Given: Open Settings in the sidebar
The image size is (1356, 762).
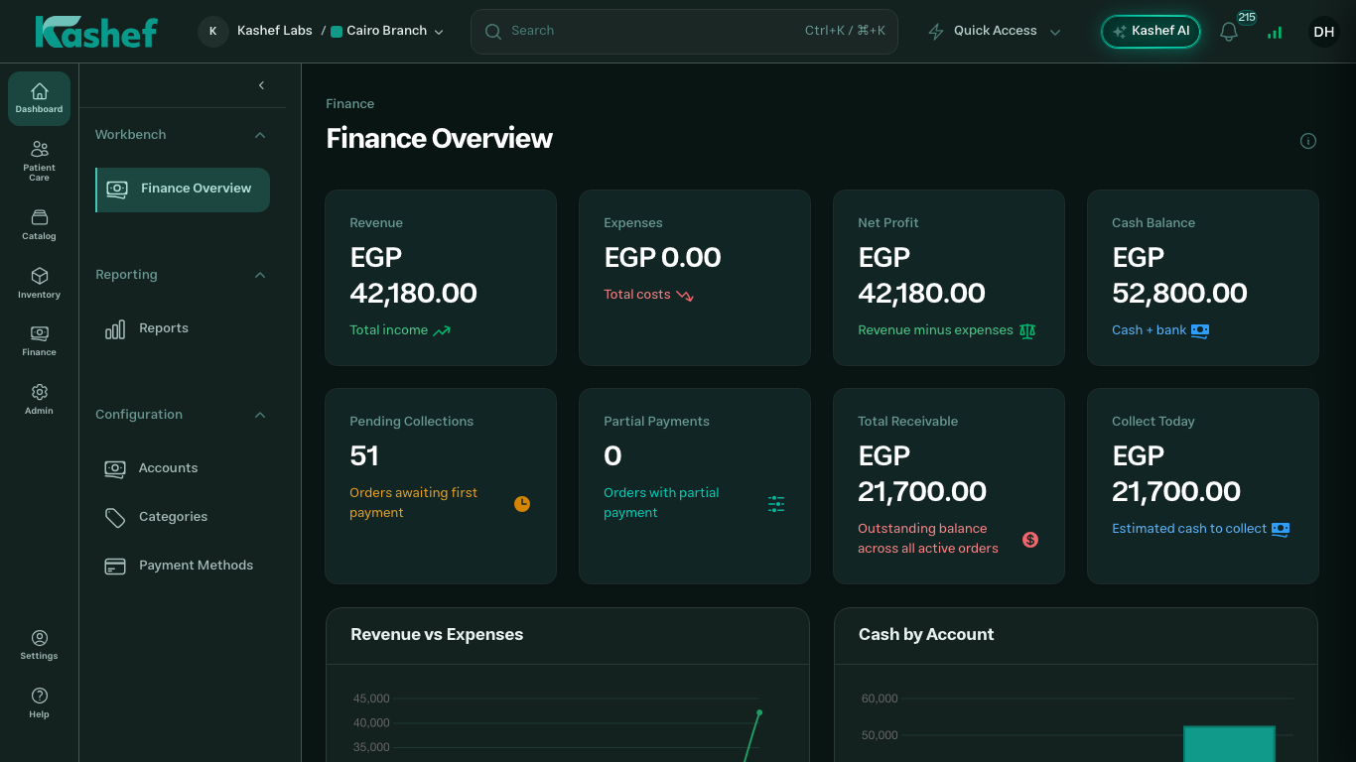Looking at the screenshot, I should 39,645.
